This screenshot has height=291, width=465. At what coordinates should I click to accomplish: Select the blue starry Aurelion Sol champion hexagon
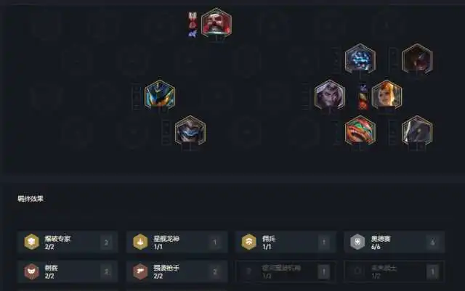click(360, 58)
